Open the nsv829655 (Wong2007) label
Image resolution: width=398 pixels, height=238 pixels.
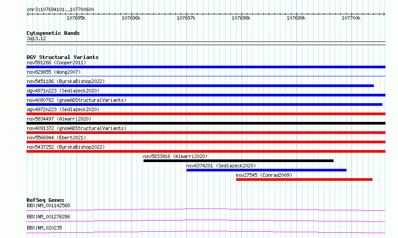(x=54, y=72)
